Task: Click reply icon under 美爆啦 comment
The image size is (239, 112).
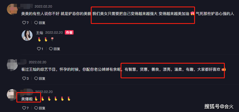Action: click(36, 108)
